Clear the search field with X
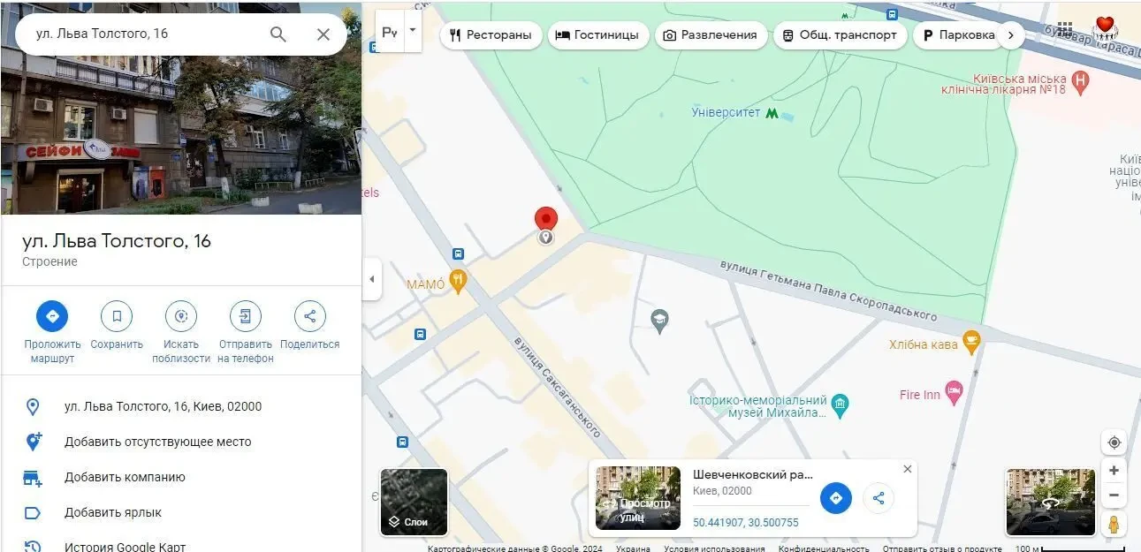This screenshot has width=1141, height=552. (x=323, y=34)
